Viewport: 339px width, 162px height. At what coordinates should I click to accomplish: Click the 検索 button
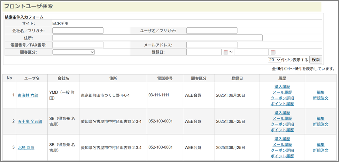pyautogui.click(x=316, y=60)
